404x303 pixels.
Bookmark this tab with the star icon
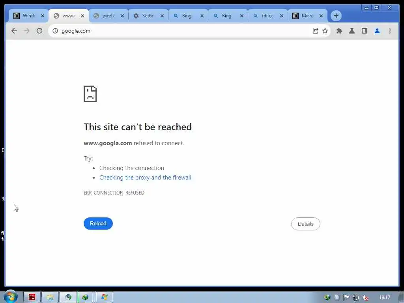point(325,31)
